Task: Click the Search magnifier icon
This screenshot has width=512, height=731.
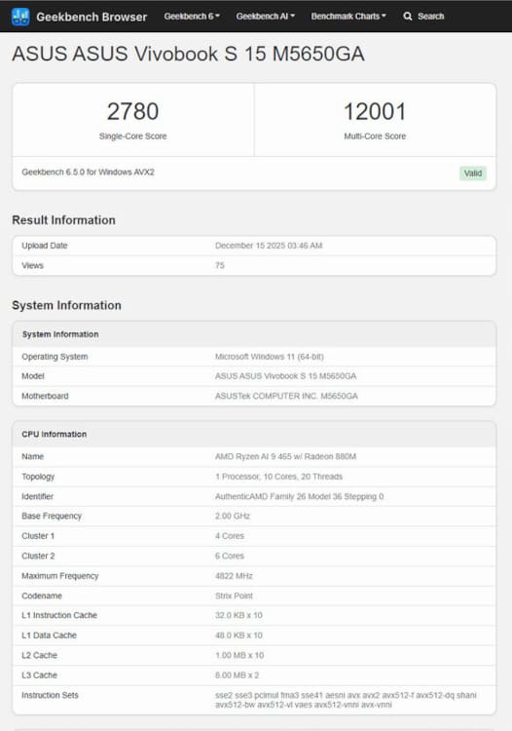Action: click(408, 17)
